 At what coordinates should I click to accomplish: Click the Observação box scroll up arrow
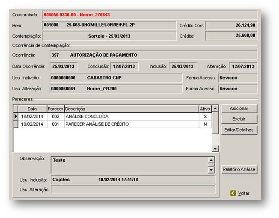coord(211,160)
